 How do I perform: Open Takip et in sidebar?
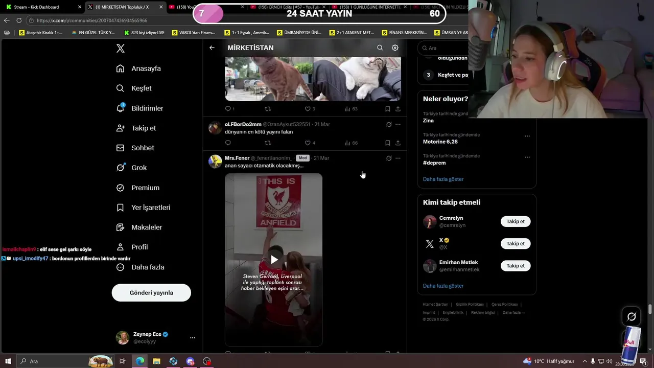pyautogui.click(x=136, y=128)
